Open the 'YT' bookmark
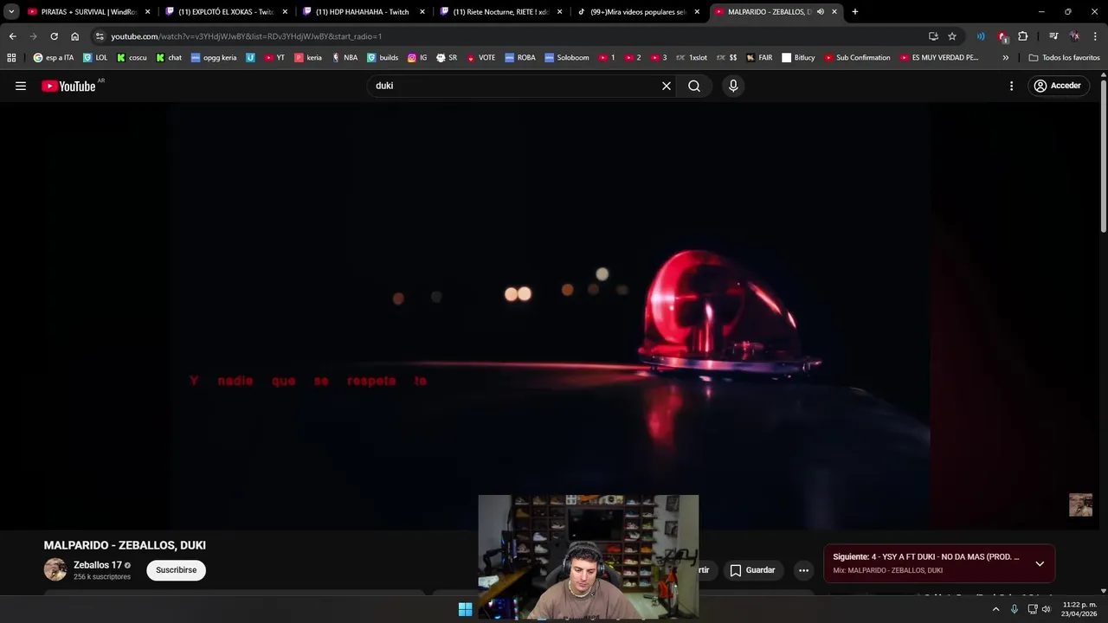 (x=274, y=58)
